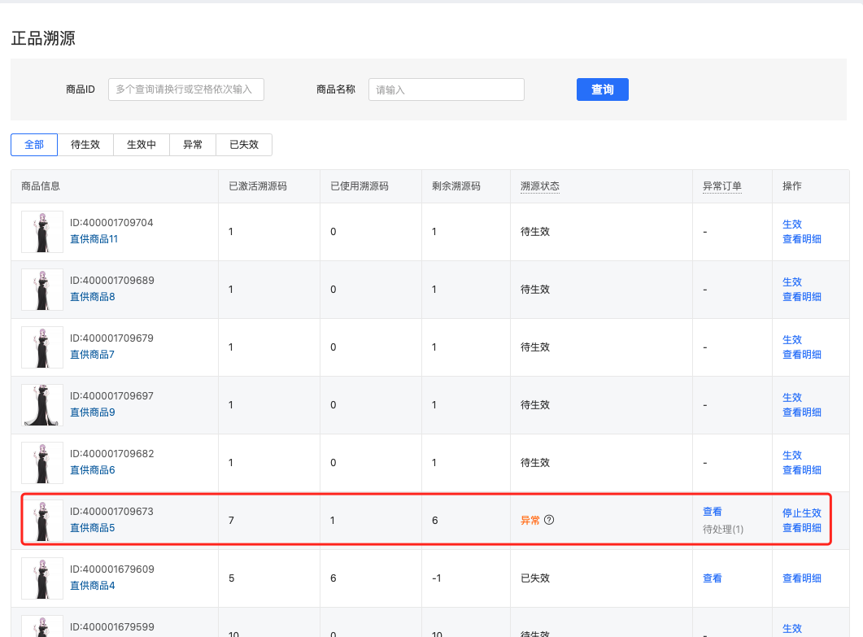This screenshot has height=637, width=863.
Task: Click the 异常订单 column header
Action: tap(722, 186)
